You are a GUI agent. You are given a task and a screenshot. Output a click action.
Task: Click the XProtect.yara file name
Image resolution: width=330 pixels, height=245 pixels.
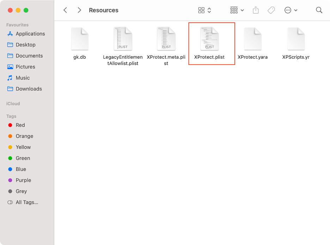point(252,57)
